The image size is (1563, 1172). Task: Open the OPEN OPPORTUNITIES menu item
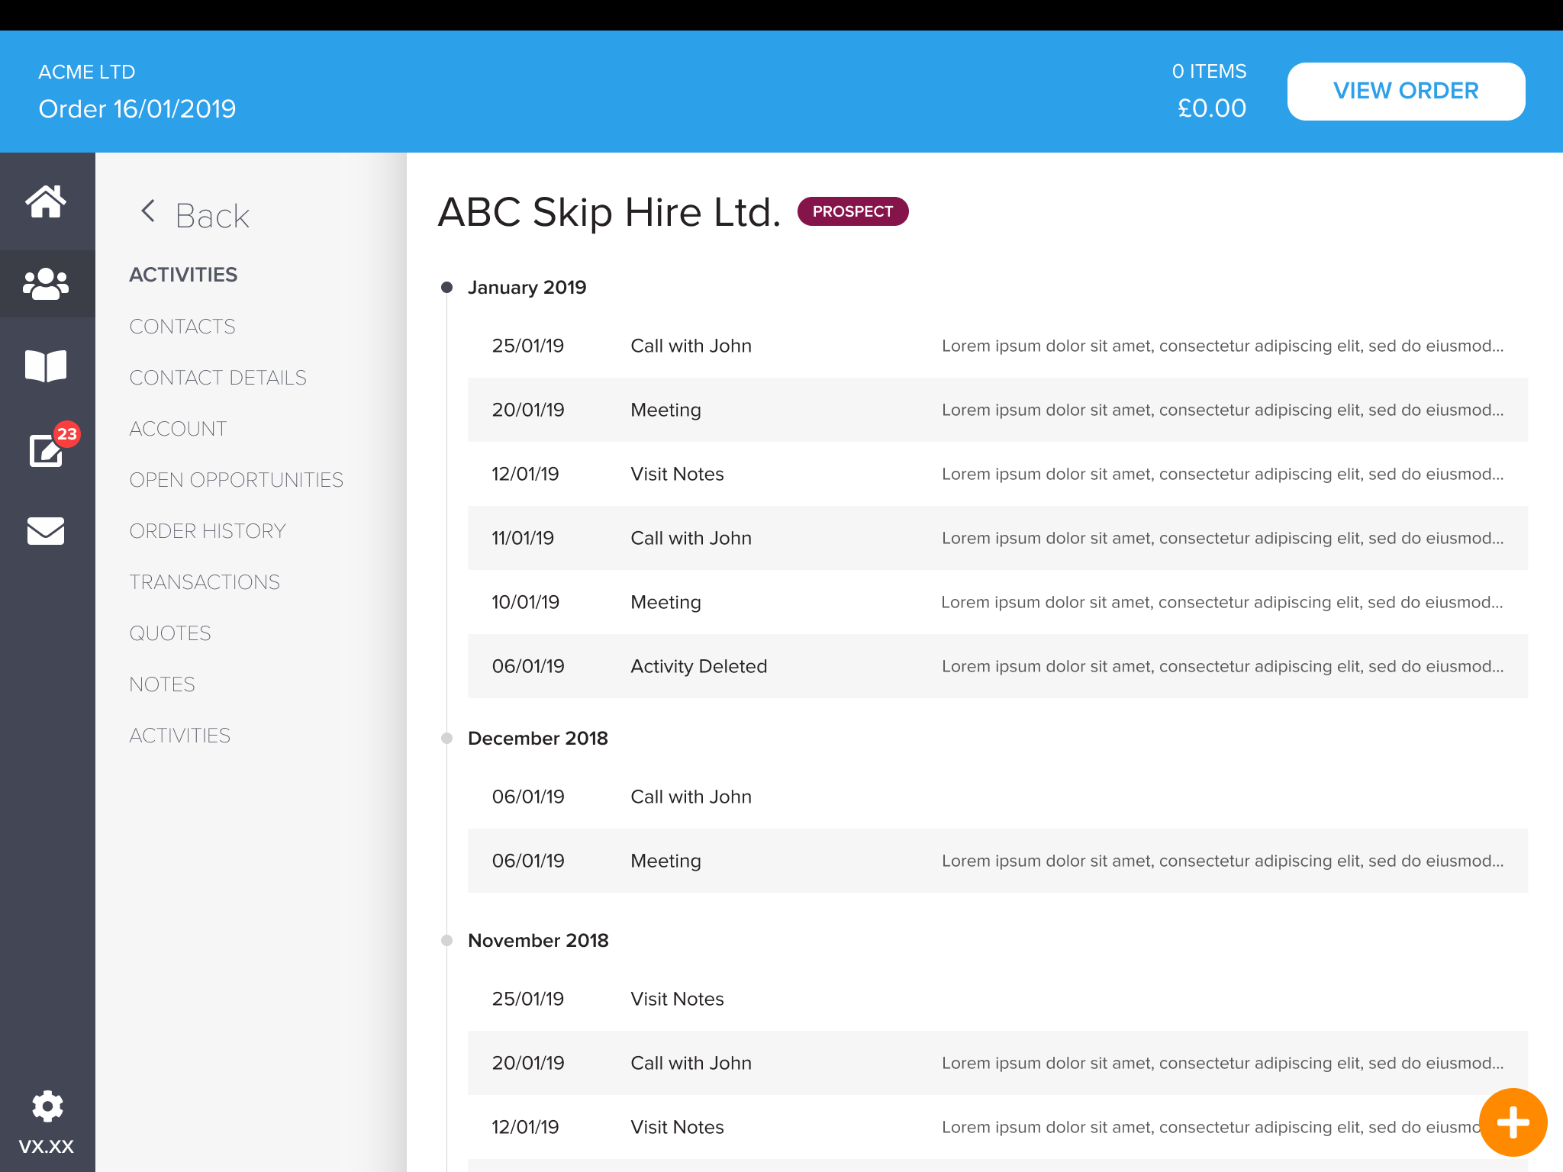tap(236, 480)
